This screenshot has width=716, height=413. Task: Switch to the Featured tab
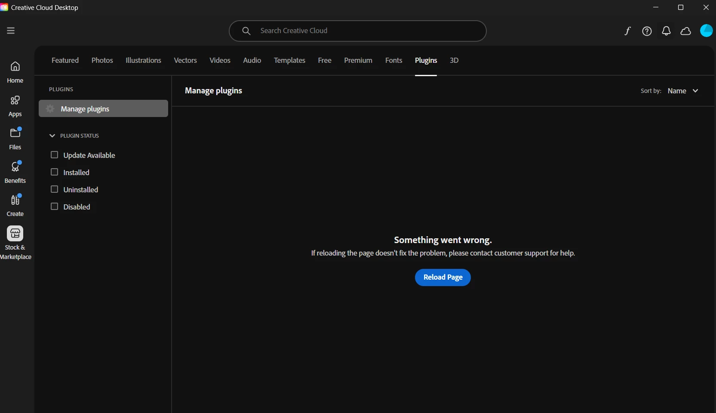pos(65,60)
